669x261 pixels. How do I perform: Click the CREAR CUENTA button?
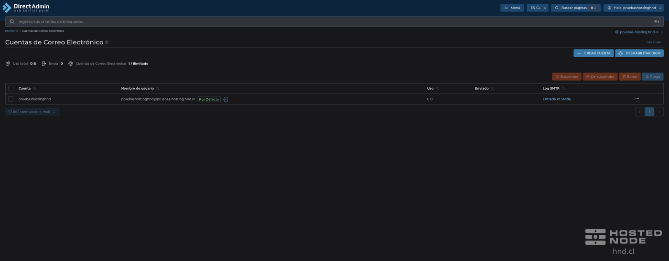pyautogui.click(x=593, y=53)
